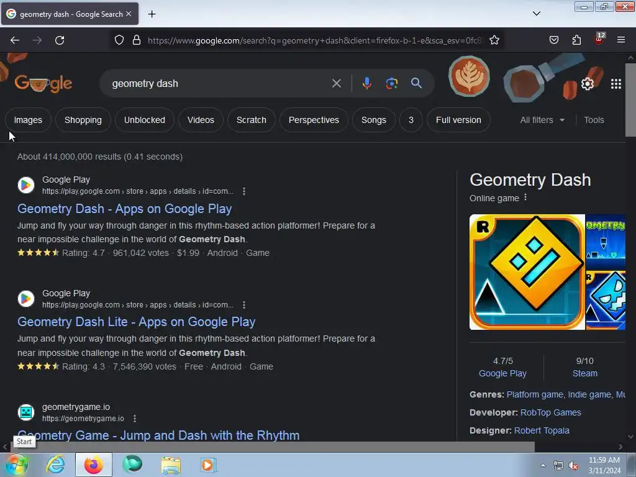This screenshot has height=477, width=636.
Task: Filter results by Images
Action: 28,120
